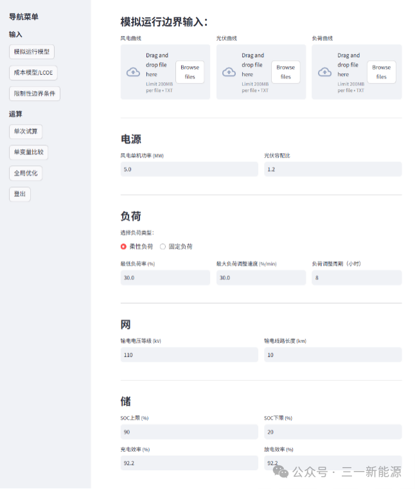
Task: Focus the SOC上限 (%) input field
Action: (x=190, y=432)
